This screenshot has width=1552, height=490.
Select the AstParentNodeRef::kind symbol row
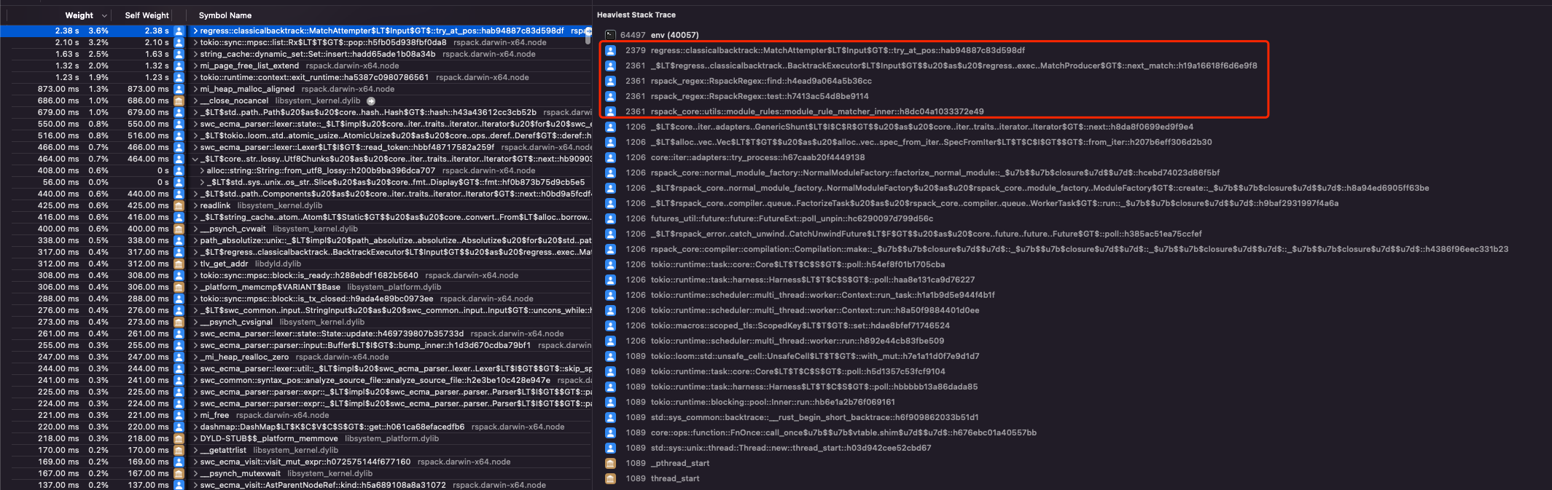296,485
